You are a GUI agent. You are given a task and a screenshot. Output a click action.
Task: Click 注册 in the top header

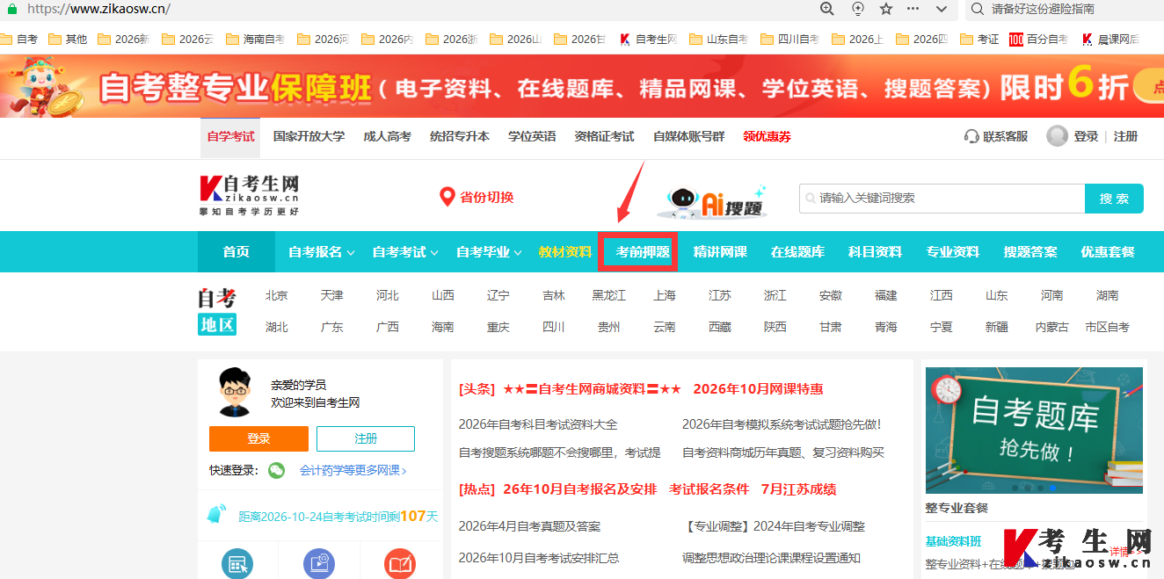(1125, 136)
